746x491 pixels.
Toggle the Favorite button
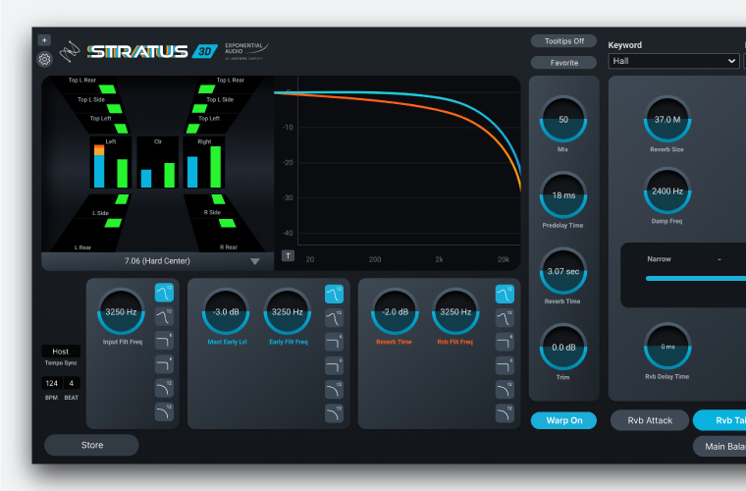(563, 63)
